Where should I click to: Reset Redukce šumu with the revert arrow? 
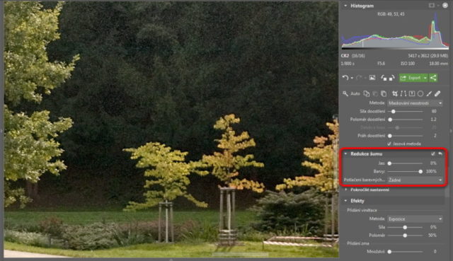(x=440, y=153)
